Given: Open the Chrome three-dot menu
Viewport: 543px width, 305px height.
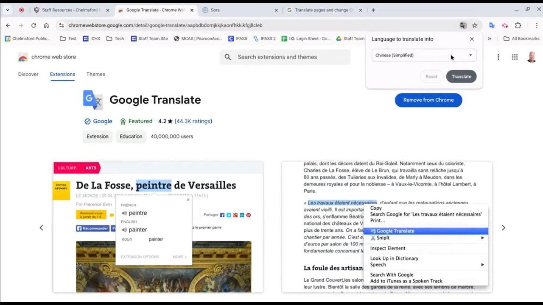Looking at the screenshot, I should tap(537, 25).
